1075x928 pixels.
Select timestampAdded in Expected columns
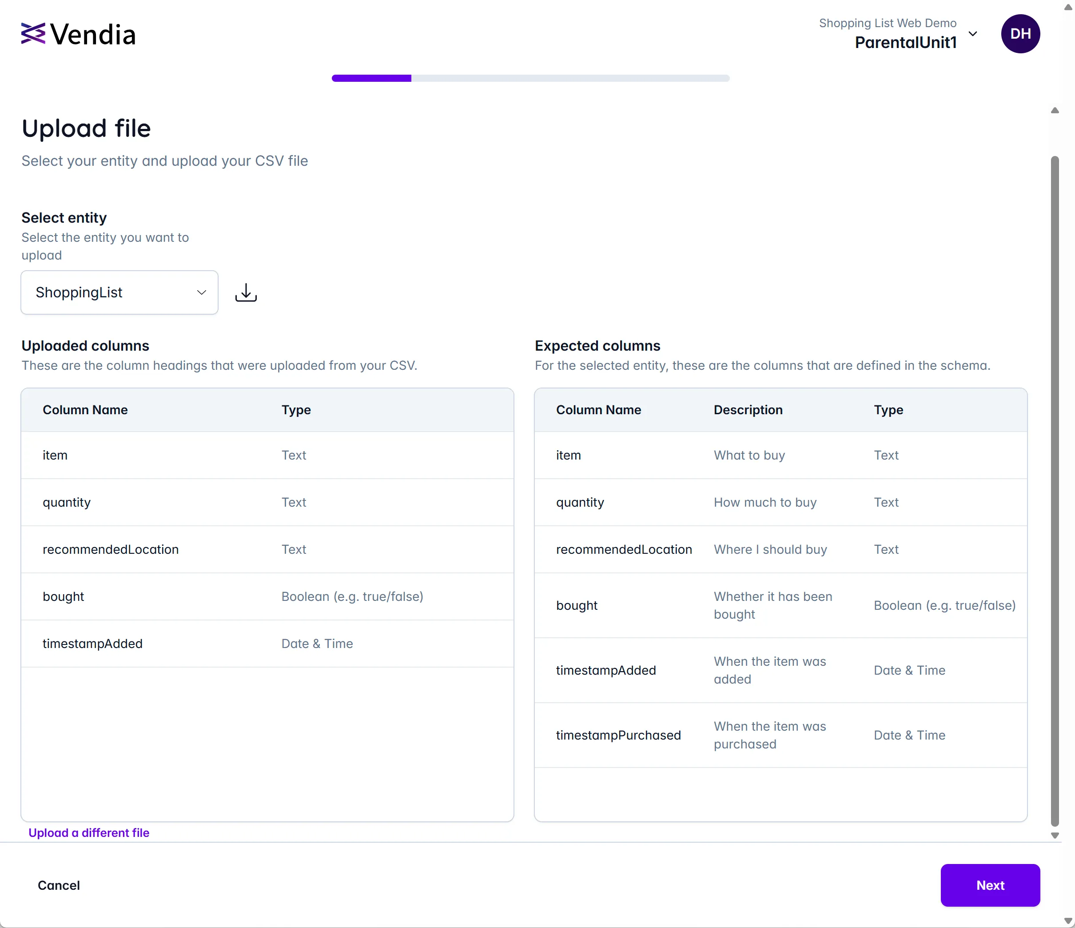click(x=606, y=671)
